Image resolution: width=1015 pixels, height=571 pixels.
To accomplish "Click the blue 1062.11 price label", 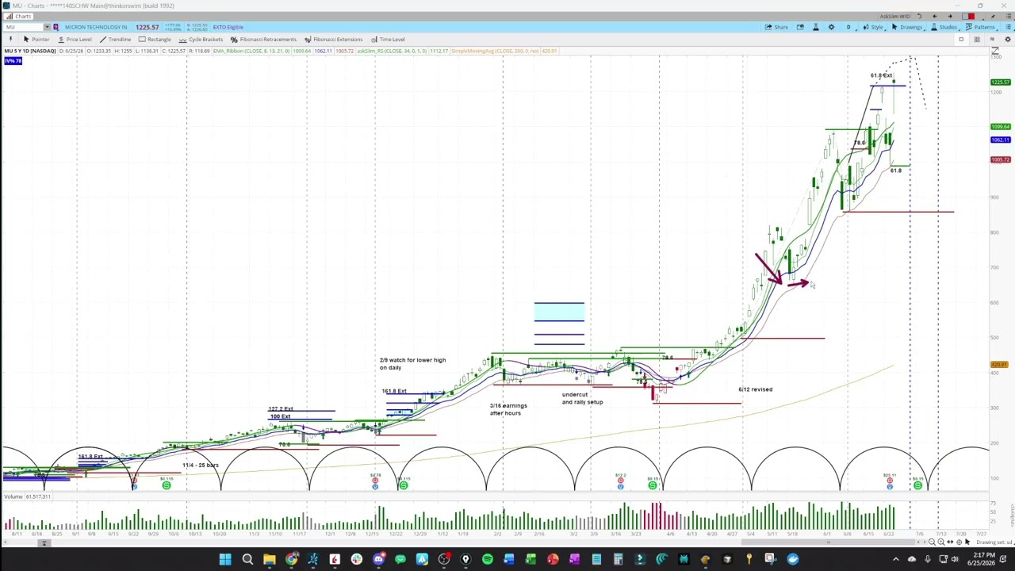I will pyautogui.click(x=1000, y=140).
